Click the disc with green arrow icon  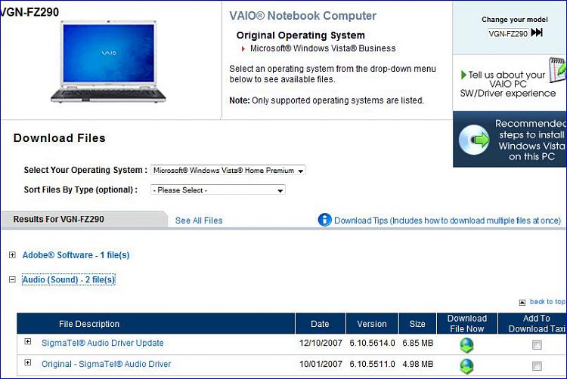[474, 140]
